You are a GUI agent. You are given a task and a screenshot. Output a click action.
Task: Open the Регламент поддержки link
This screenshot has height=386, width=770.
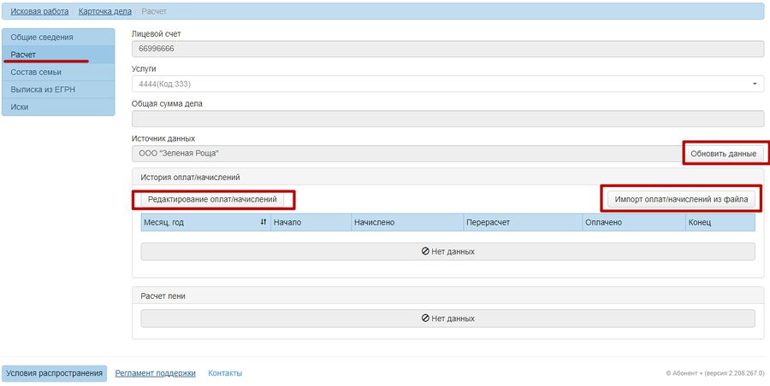155,373
